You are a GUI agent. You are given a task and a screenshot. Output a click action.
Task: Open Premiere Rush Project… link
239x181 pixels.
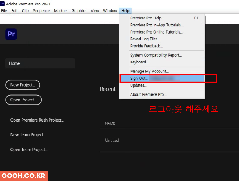[x=37, y=120]
